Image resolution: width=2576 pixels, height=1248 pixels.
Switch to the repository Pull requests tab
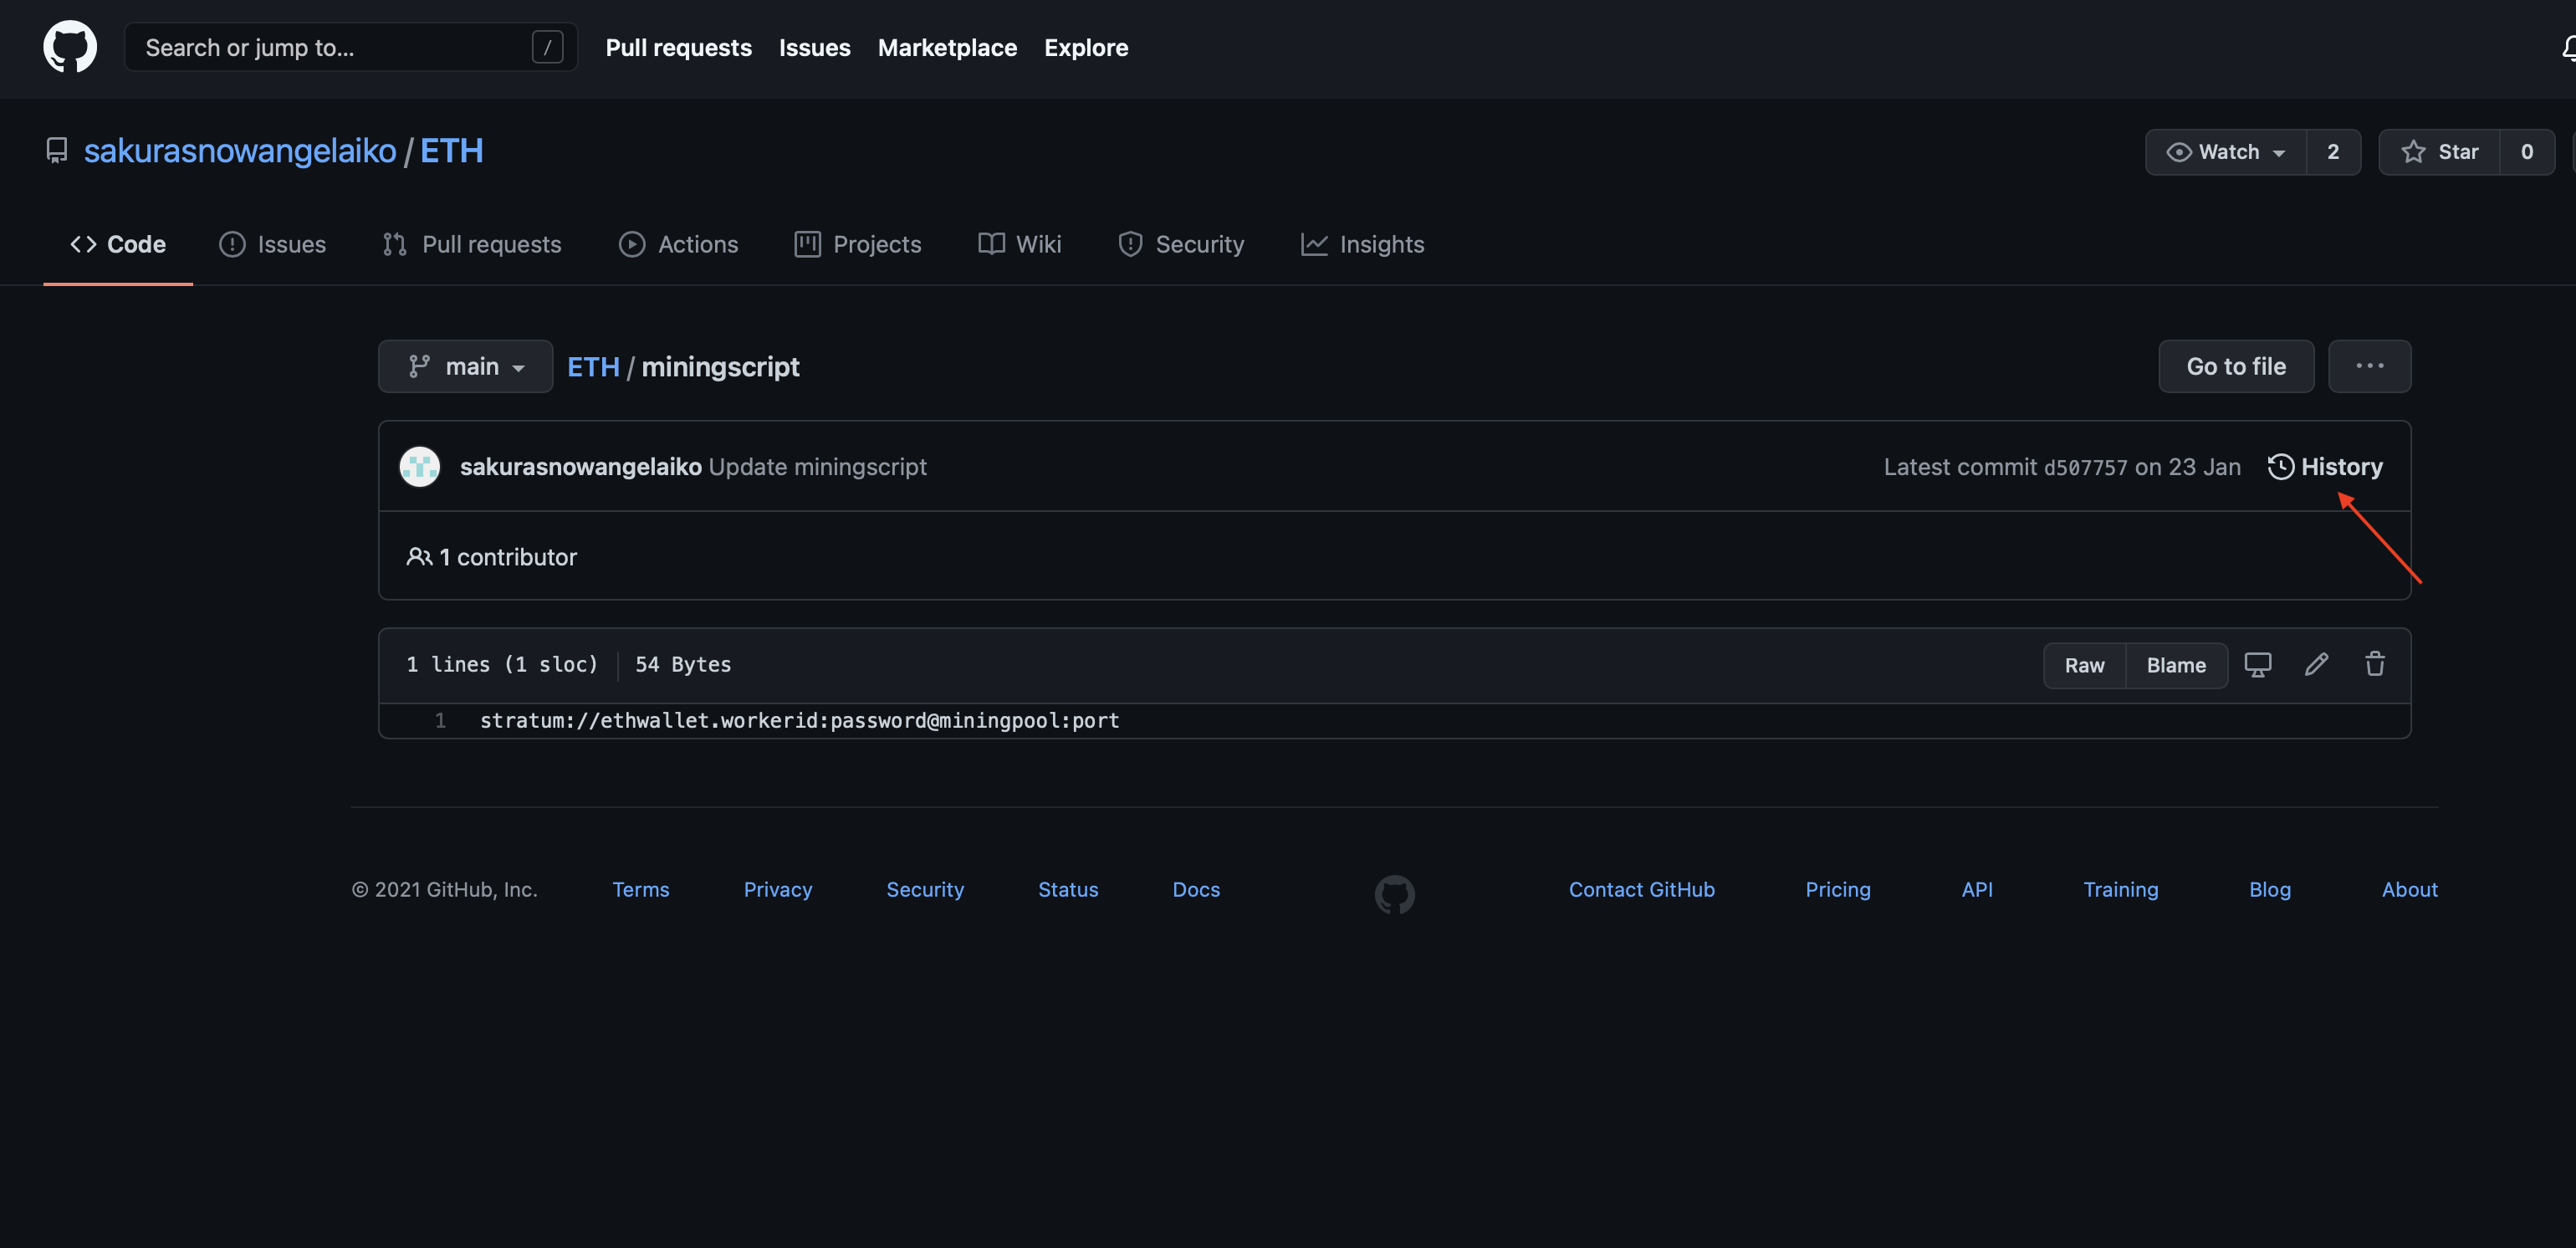point(472,244)
